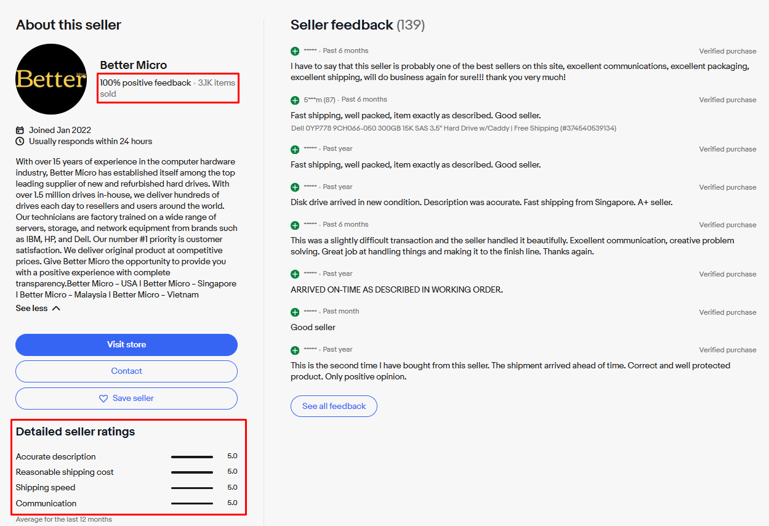Screen dimensions: 769x526
Task: Click the Shipping speed rating bar
Action: click(192, 488)
